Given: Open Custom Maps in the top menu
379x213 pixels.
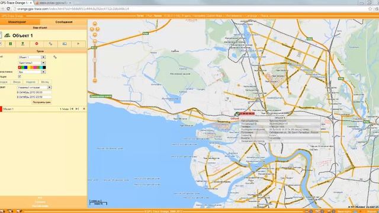Looking at the screenshot, I should click(215, 16).
